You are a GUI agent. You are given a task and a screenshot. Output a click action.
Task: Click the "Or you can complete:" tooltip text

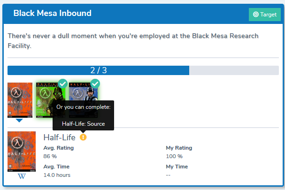coord(84,107)
